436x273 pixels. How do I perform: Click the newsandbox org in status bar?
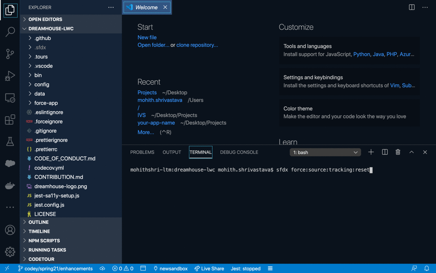(x=170, y=269)
